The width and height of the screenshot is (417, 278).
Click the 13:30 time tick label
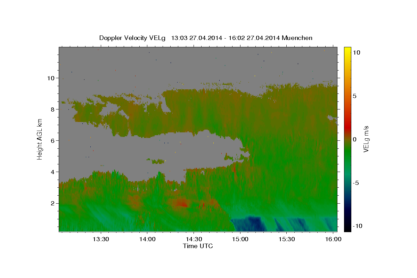click(x=101, y=239)
